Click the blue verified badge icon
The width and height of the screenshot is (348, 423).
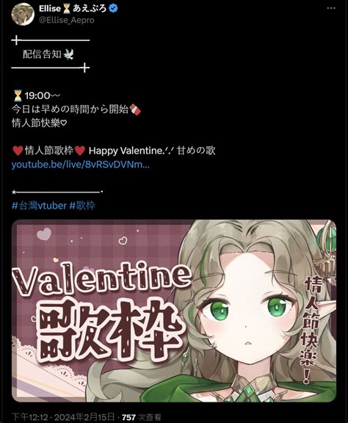pyautogui.click(x=113, y=9)
